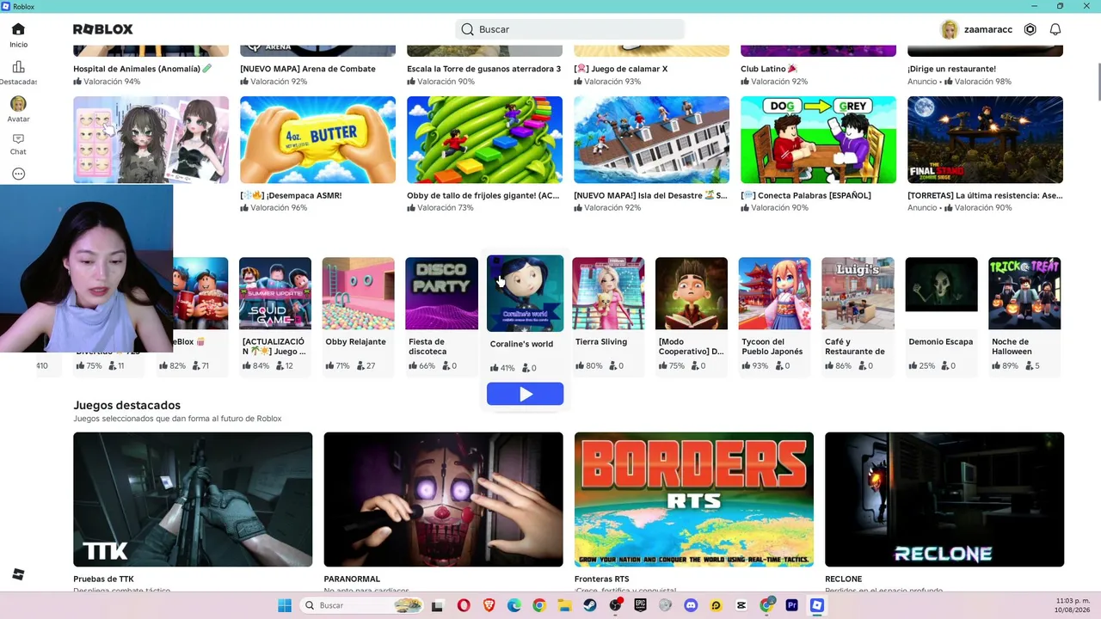Image resolution: width=1101 pixels, height=619 pixels.
Task: Click the Fronteras RTS caption
Action: pos(602,579)
